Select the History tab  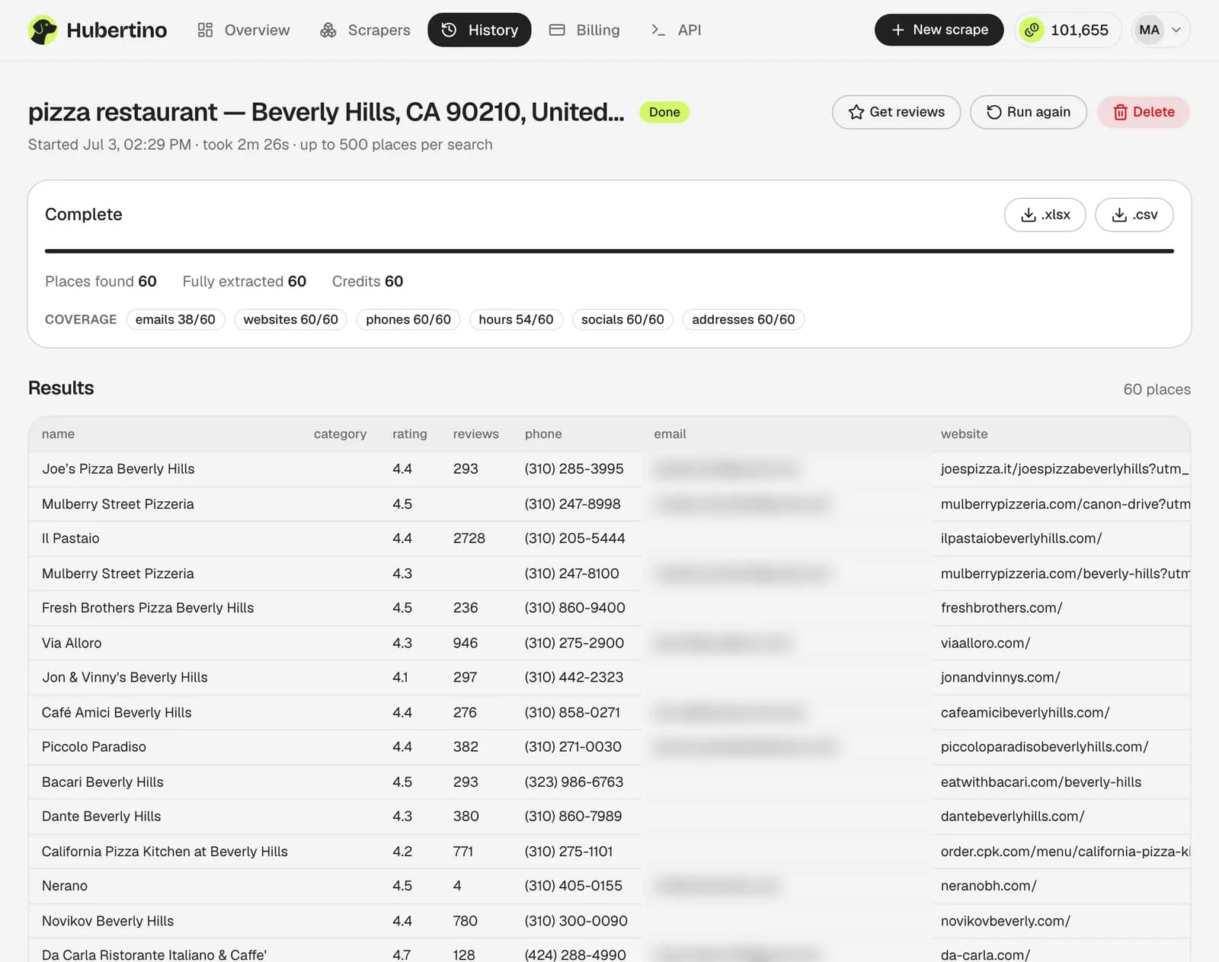click(479, 30)
